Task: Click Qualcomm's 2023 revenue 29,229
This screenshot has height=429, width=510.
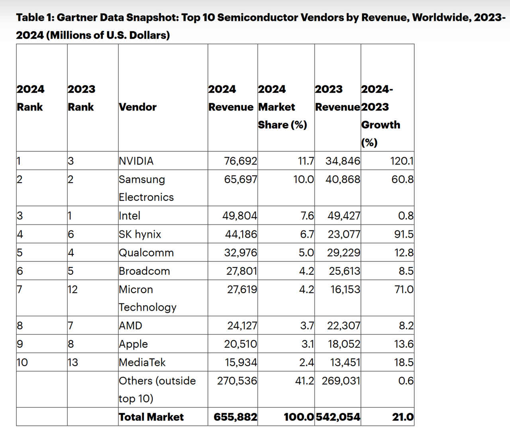Action: tap(344, 252)
